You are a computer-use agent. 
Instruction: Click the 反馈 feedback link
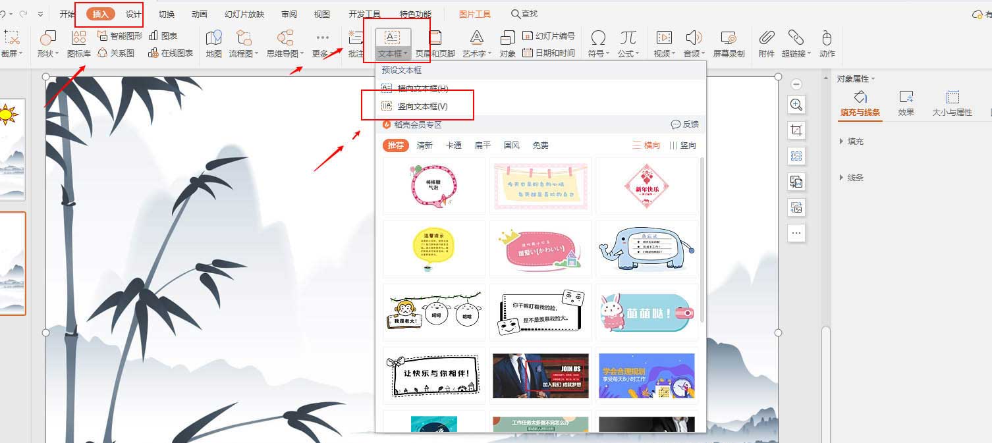pos(685,124)
